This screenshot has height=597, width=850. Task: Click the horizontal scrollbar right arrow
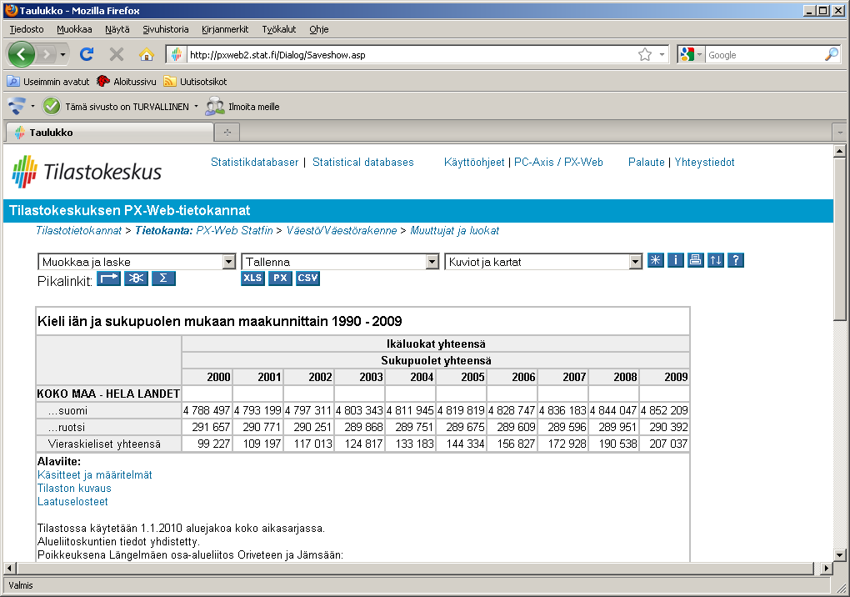[x=826, y=569]
